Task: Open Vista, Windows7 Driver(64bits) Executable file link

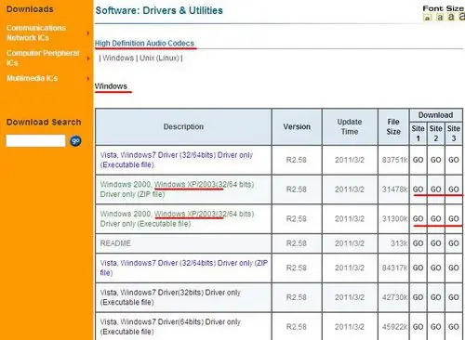Action: coord(170,327)
